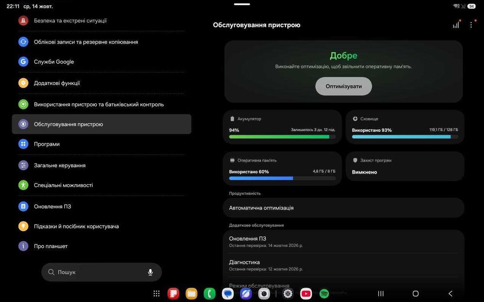Open the Сховище storage usage bar card

click(405, 127)
